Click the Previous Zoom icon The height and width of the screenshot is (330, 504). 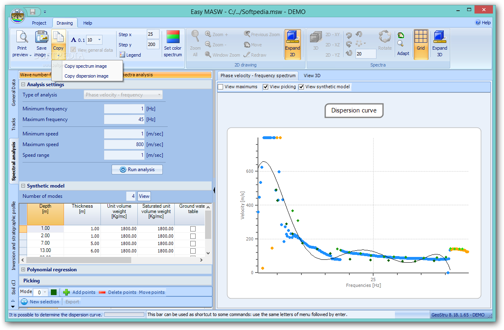tap(247, 34)
